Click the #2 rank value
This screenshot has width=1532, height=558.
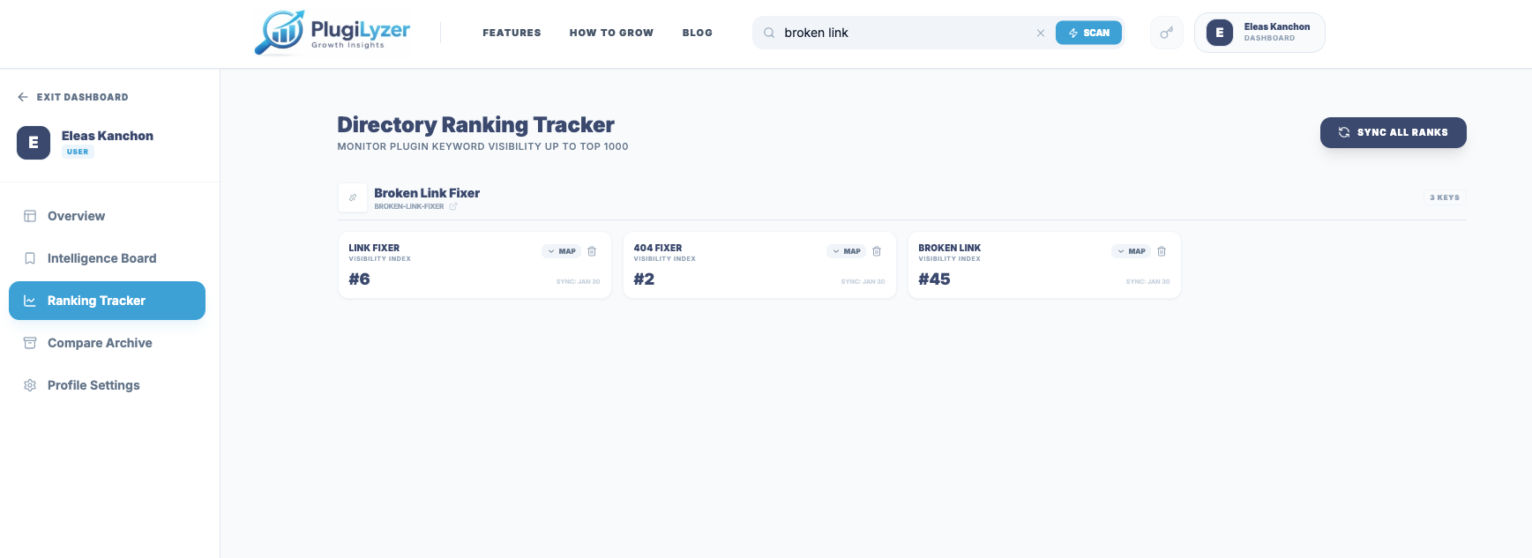(x=644, y=279)
